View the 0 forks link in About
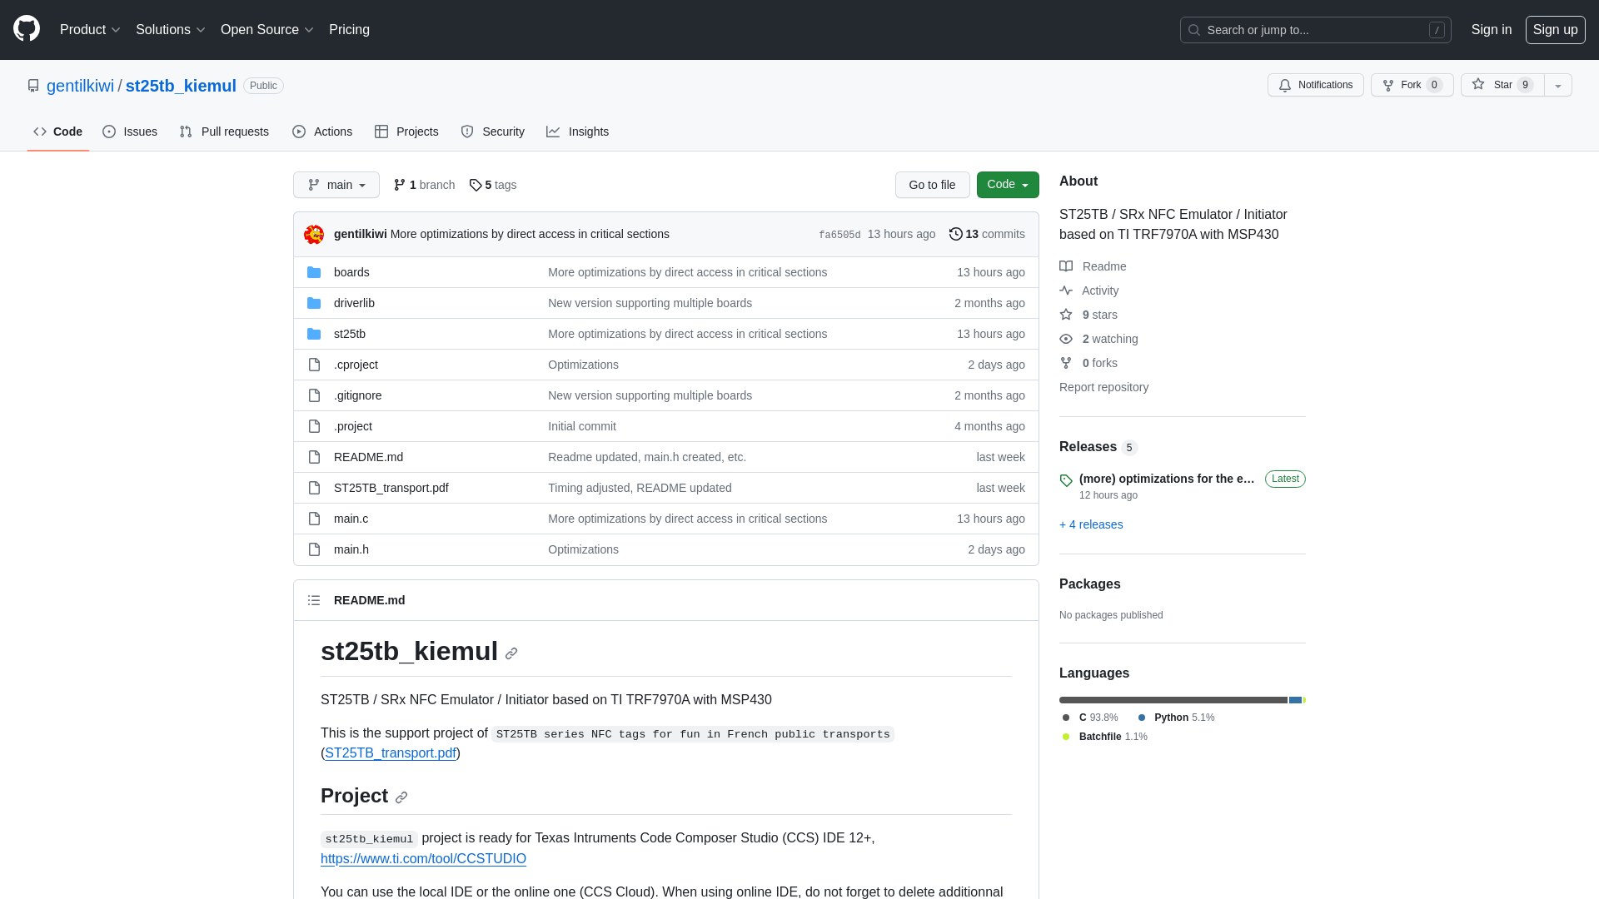1599x899 pixels. coord(1088,363)
